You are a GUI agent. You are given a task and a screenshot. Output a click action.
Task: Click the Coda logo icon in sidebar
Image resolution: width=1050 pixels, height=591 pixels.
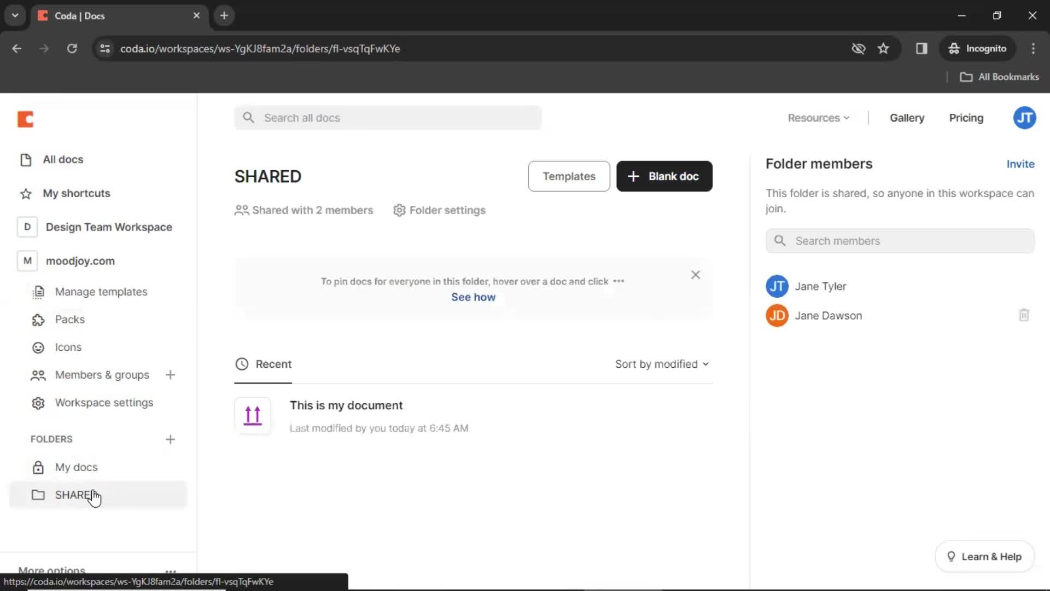coord(25,119)
